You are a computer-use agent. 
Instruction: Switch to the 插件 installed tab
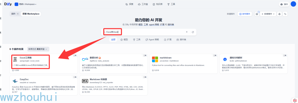coord(15,14)
